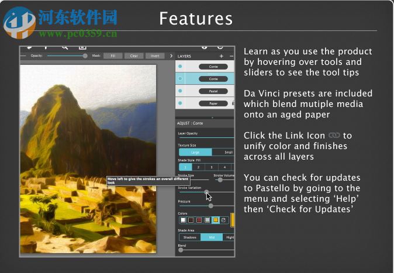The width and height of the screenshot is (394, 273).
Task: Choose shade style 3
Action: tap(212, 167)
